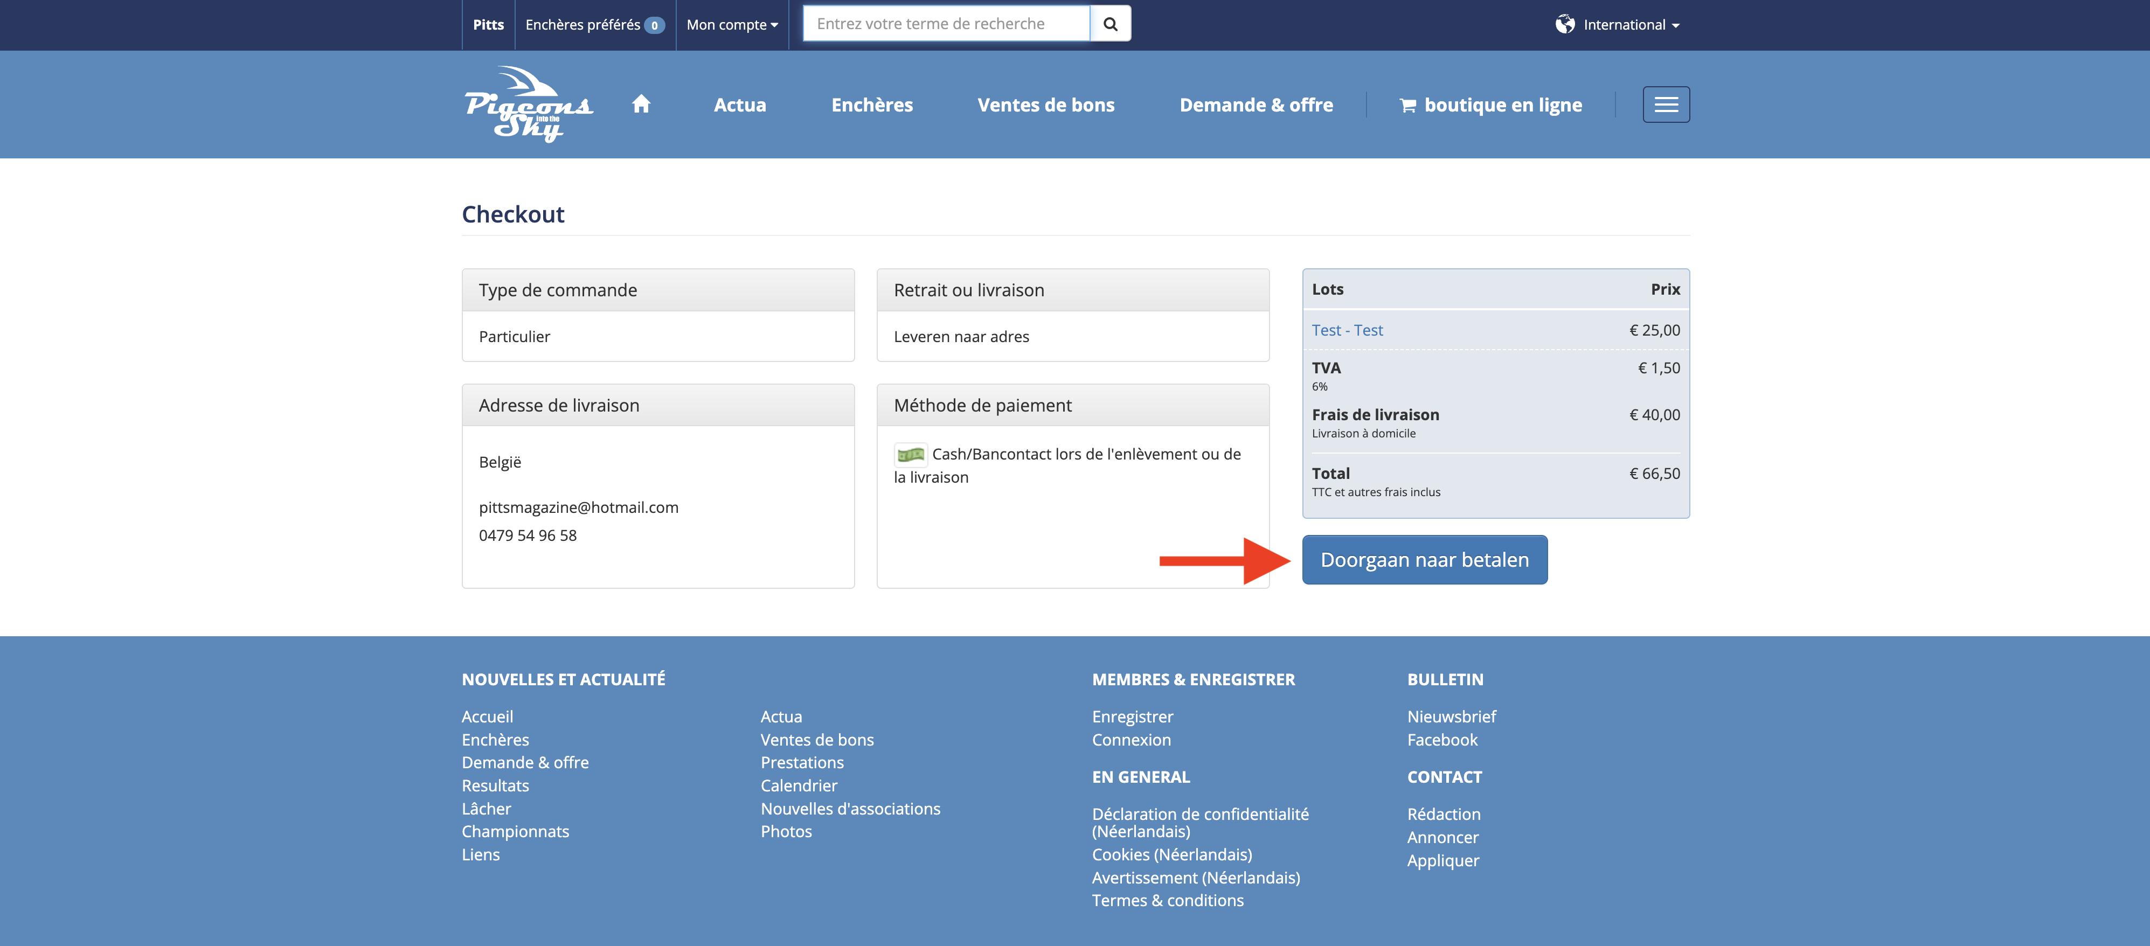Expand the Mon compte dropdown

pyautogui.click(x=732, y=25)
